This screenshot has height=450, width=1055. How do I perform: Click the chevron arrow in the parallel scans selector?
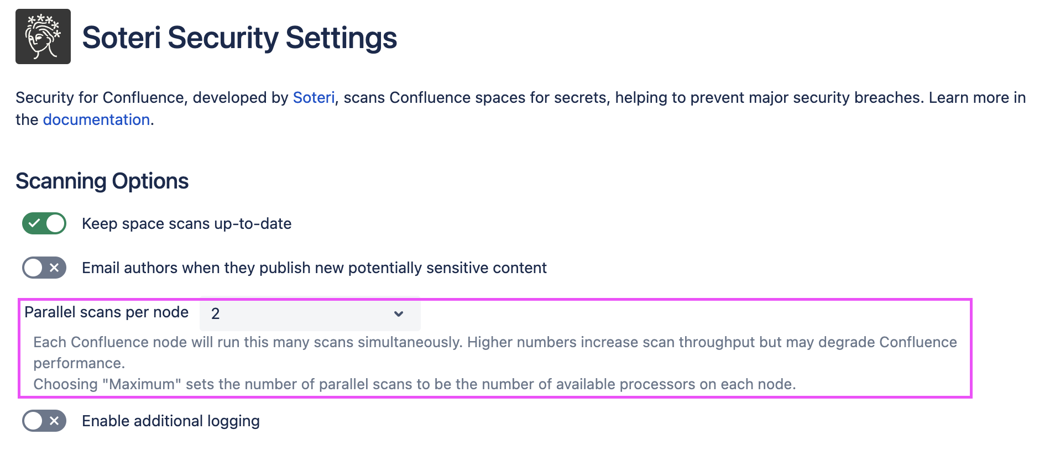click(398, 314)
